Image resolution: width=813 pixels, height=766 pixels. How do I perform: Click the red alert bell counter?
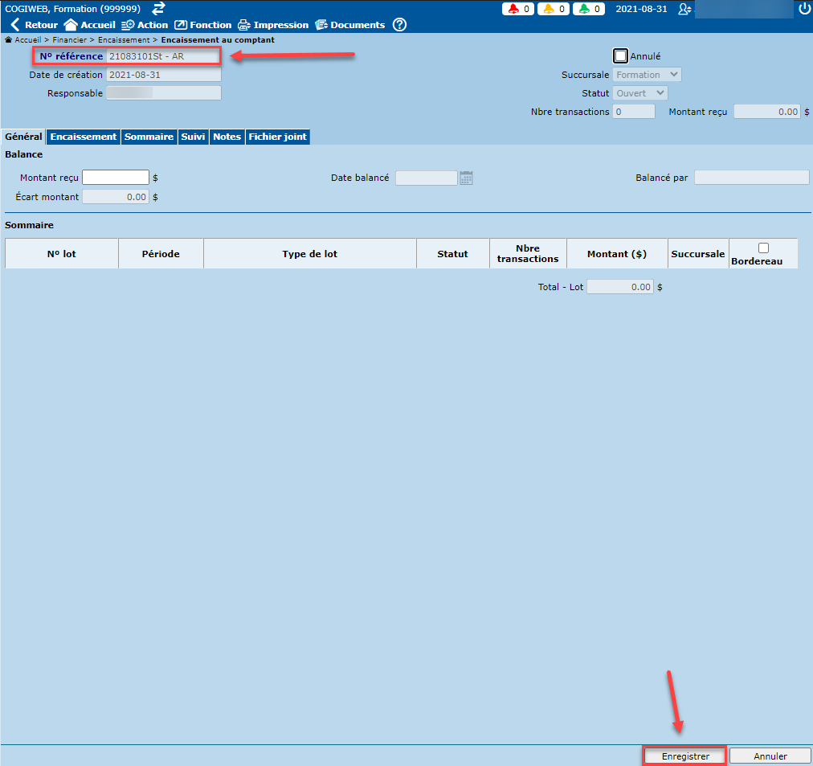point(519,9)
